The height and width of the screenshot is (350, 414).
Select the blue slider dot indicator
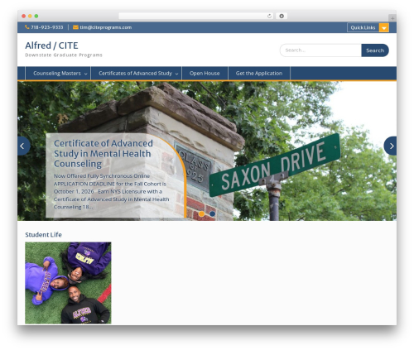(x=212, y=213)
